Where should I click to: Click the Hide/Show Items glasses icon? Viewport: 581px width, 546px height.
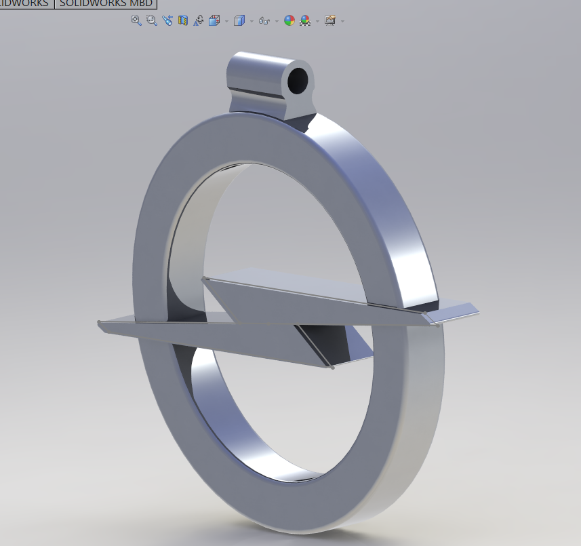(264, 21)
